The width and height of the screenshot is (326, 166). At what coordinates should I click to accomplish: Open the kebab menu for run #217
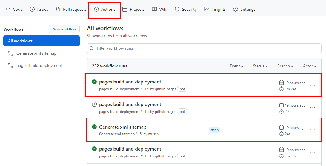click(x=313, y=85)
